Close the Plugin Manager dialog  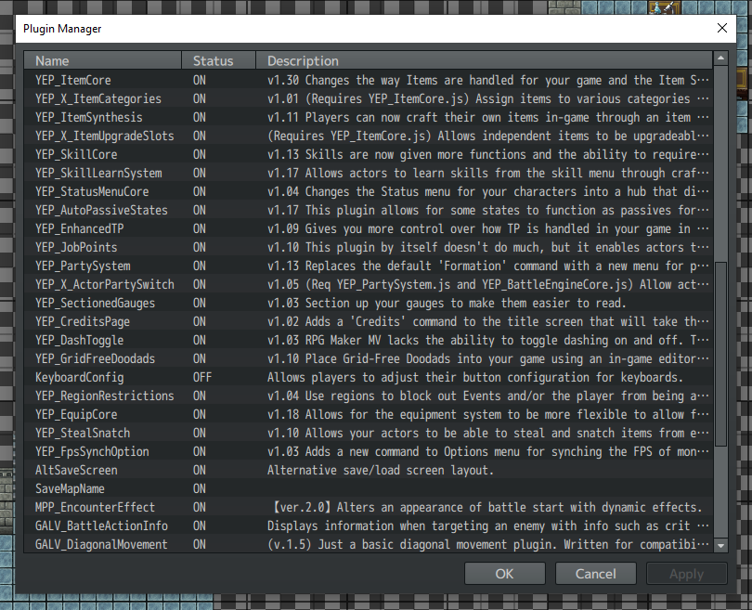722,28
